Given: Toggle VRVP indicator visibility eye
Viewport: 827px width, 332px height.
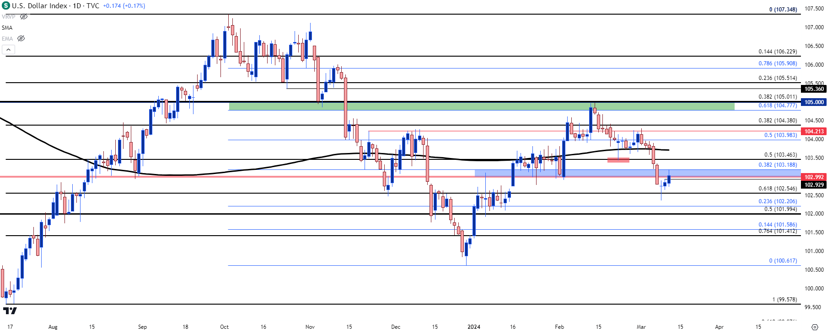Looking at the screenshot, I should 24,16.
